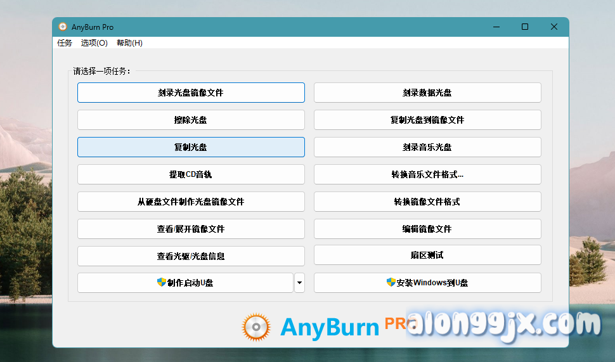This screenshot has width=615, height=362.
Task: Select the 刻录数据光盘 task
Action: pyautogui.click(x=427, y=93)
